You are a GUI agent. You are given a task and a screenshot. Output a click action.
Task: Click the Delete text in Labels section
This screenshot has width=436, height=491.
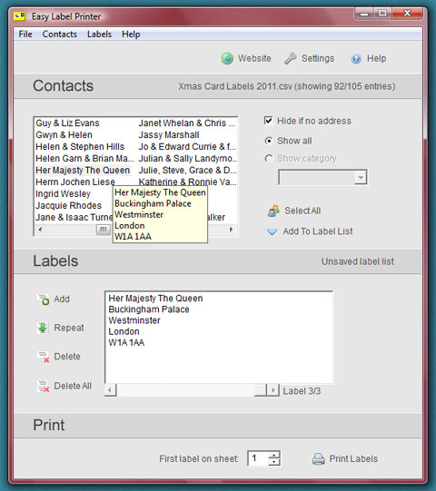tap(67, 357)
